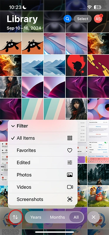
Task: Close the filter bar with X button
Action: point(93,217)
